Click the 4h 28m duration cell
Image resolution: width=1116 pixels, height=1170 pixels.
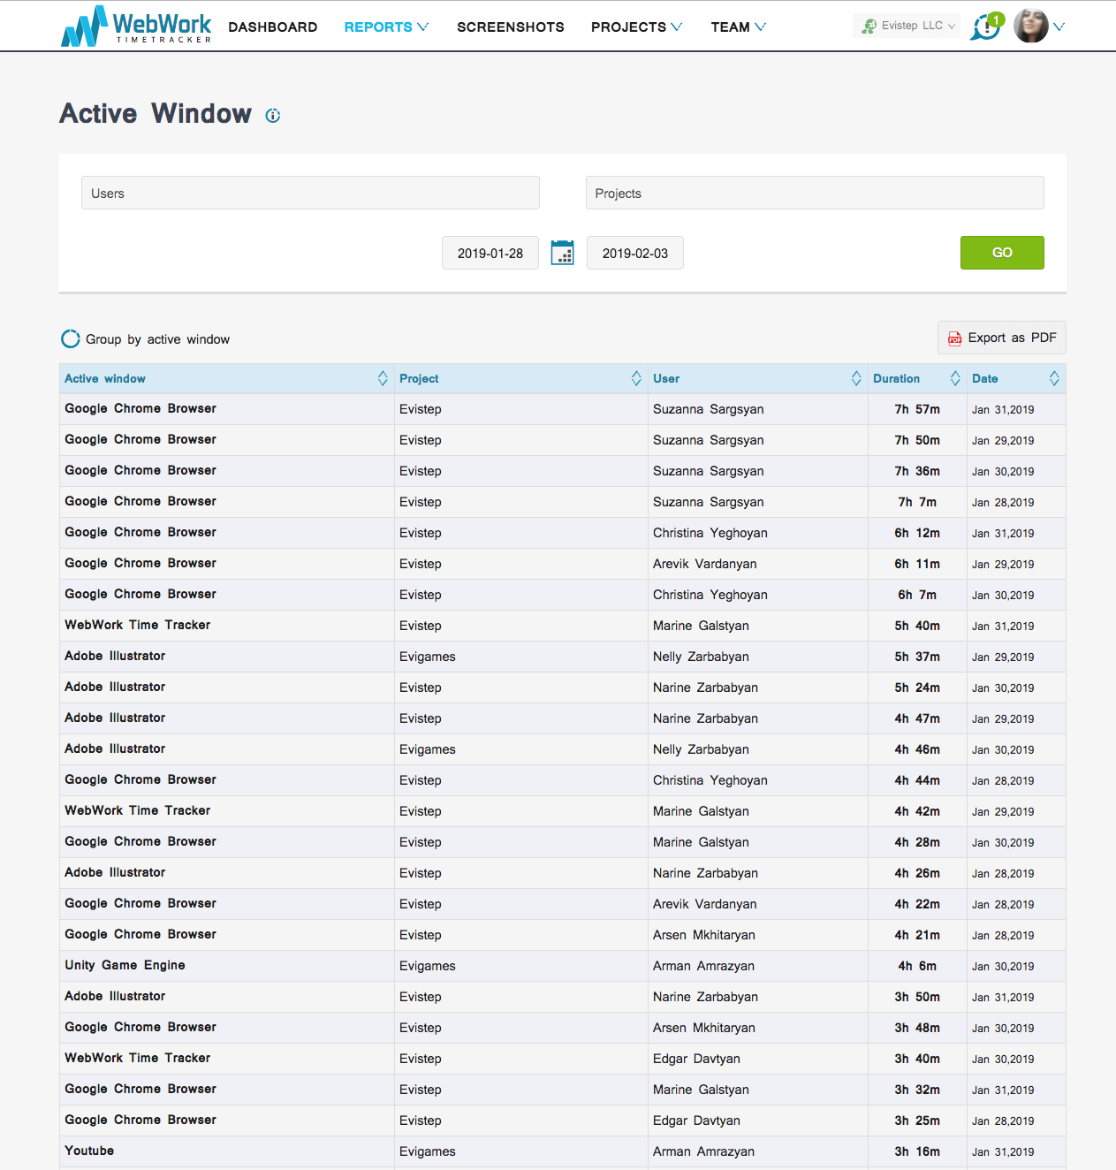(x=917, y=842)
